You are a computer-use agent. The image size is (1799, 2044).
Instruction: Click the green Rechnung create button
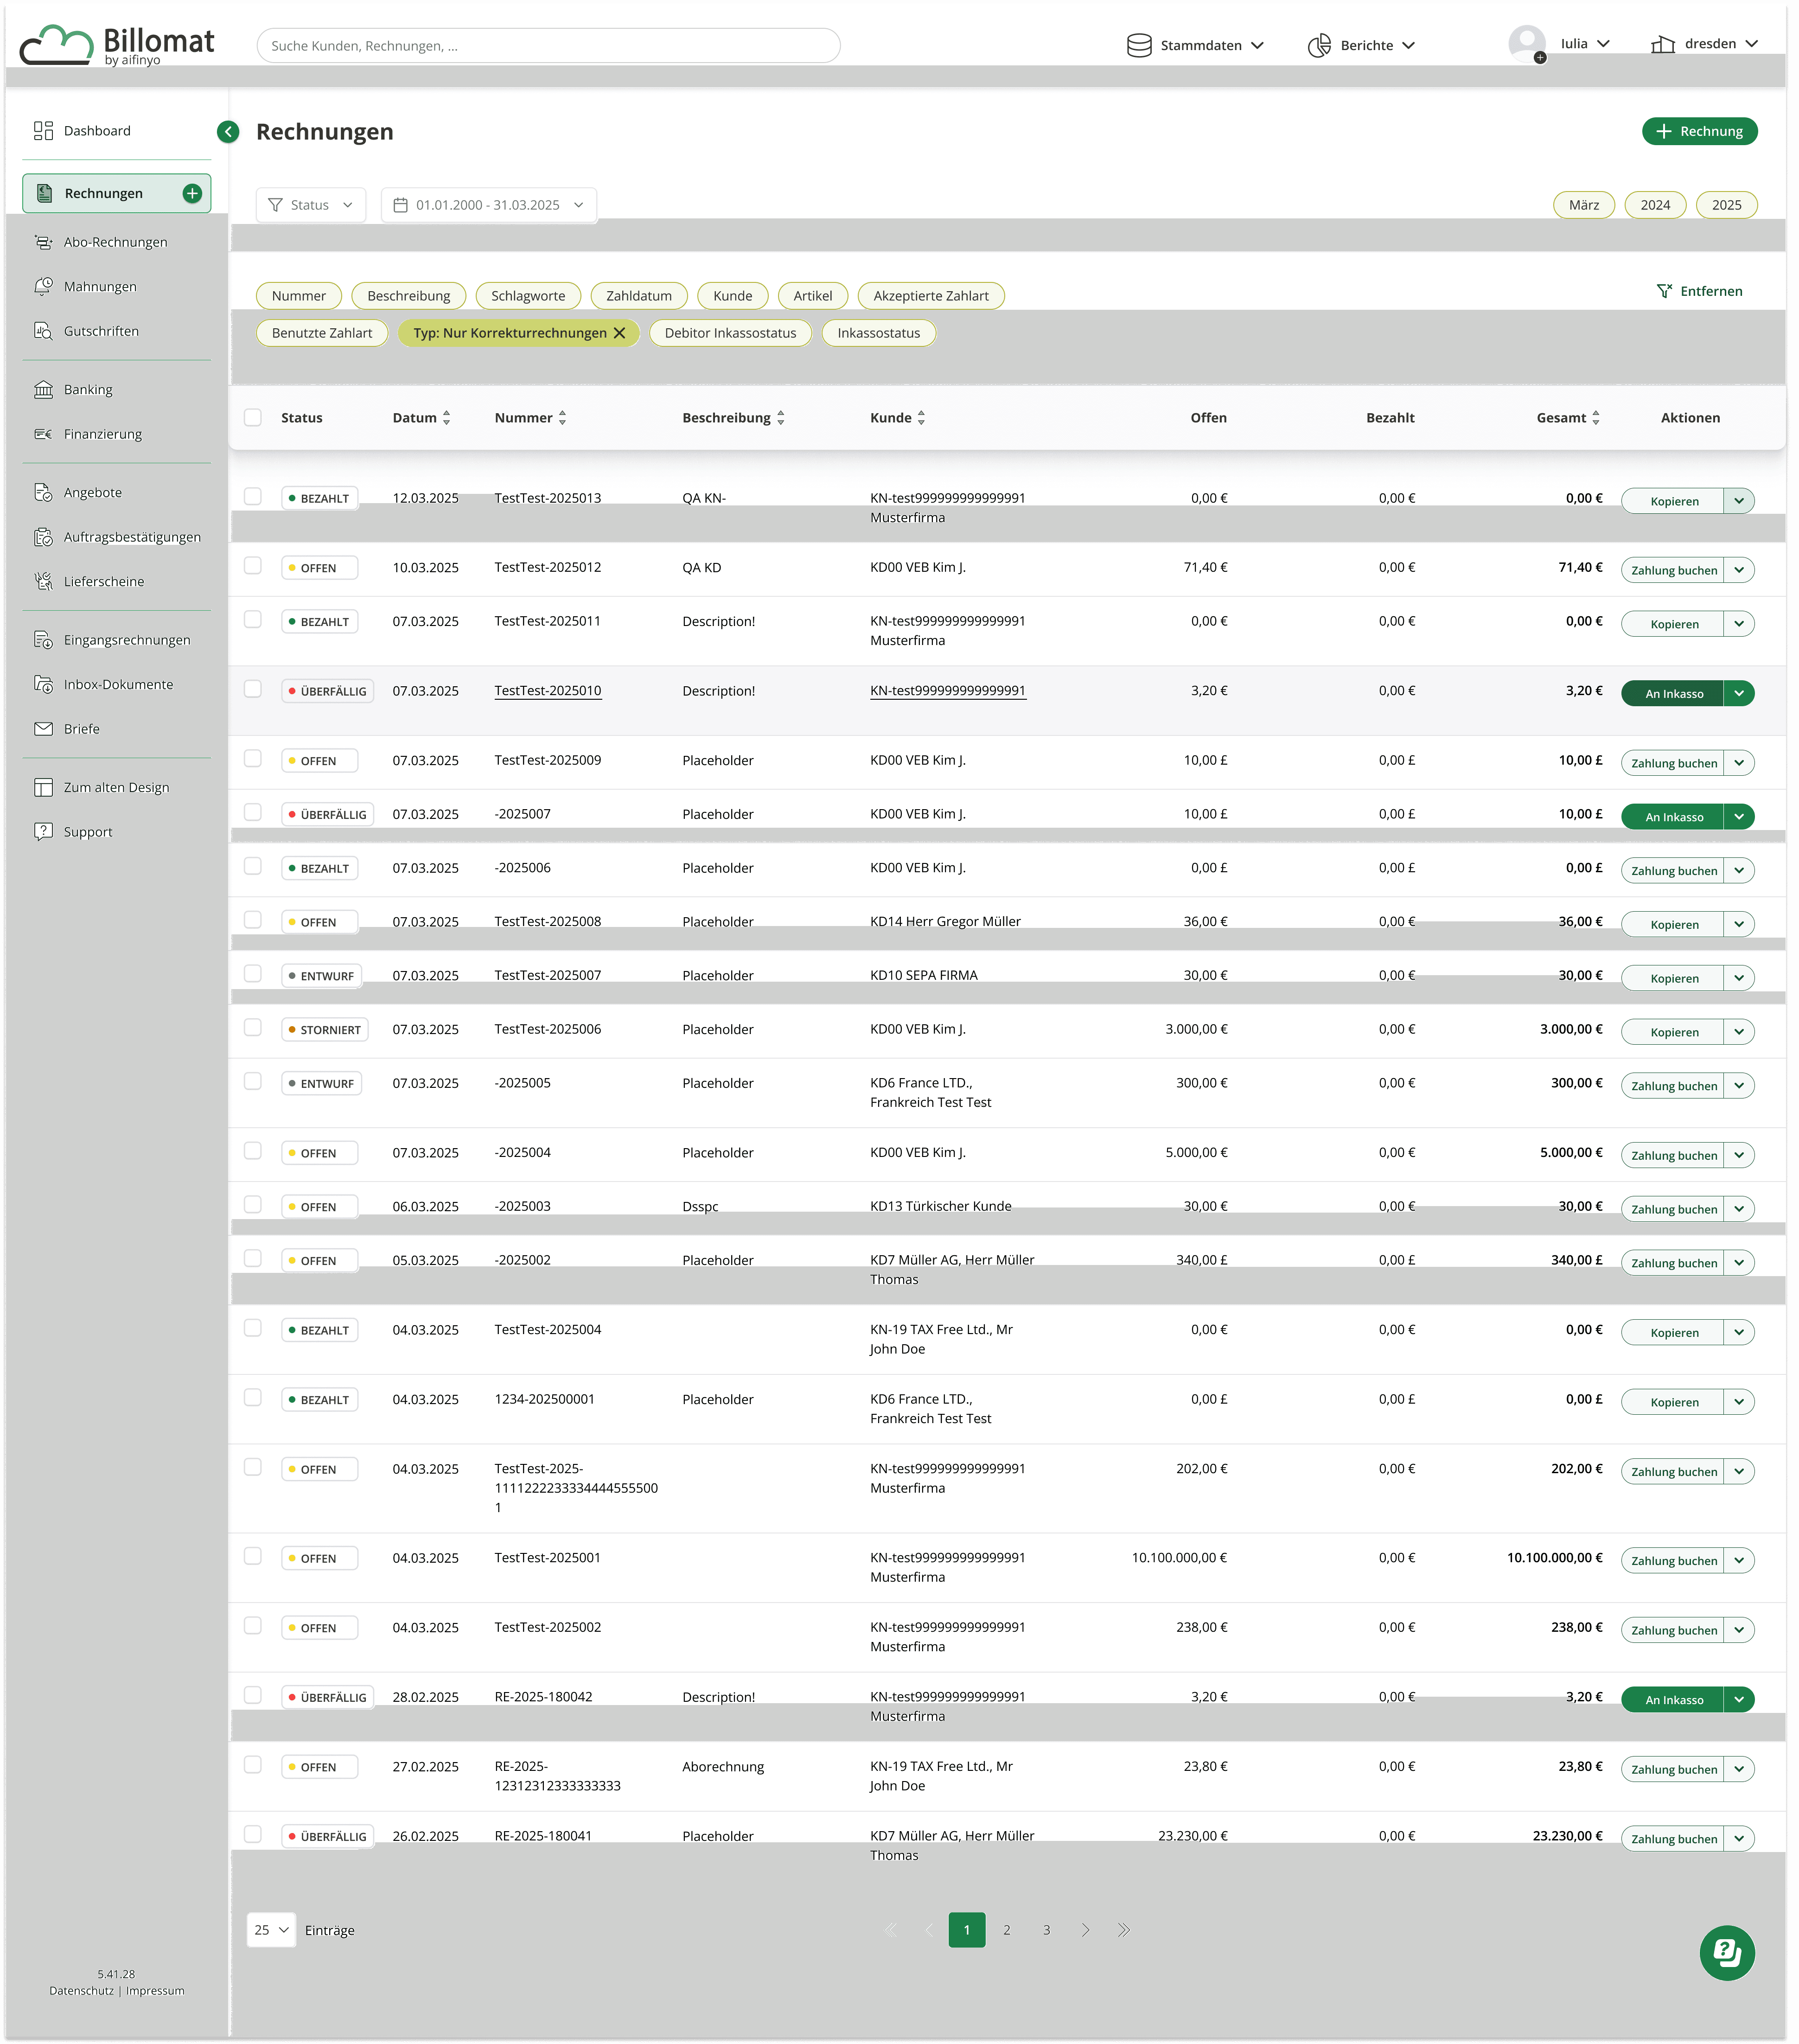click(1699, 131)
